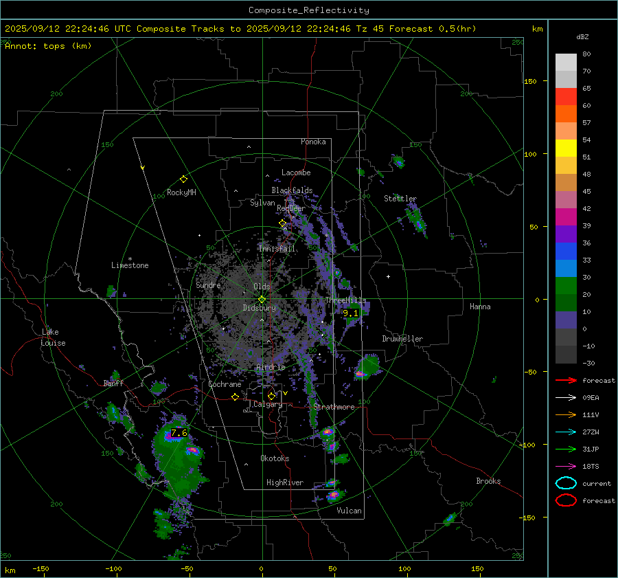
Task: Click the red 65 dBZ swatch
Action: click(566, 96)
